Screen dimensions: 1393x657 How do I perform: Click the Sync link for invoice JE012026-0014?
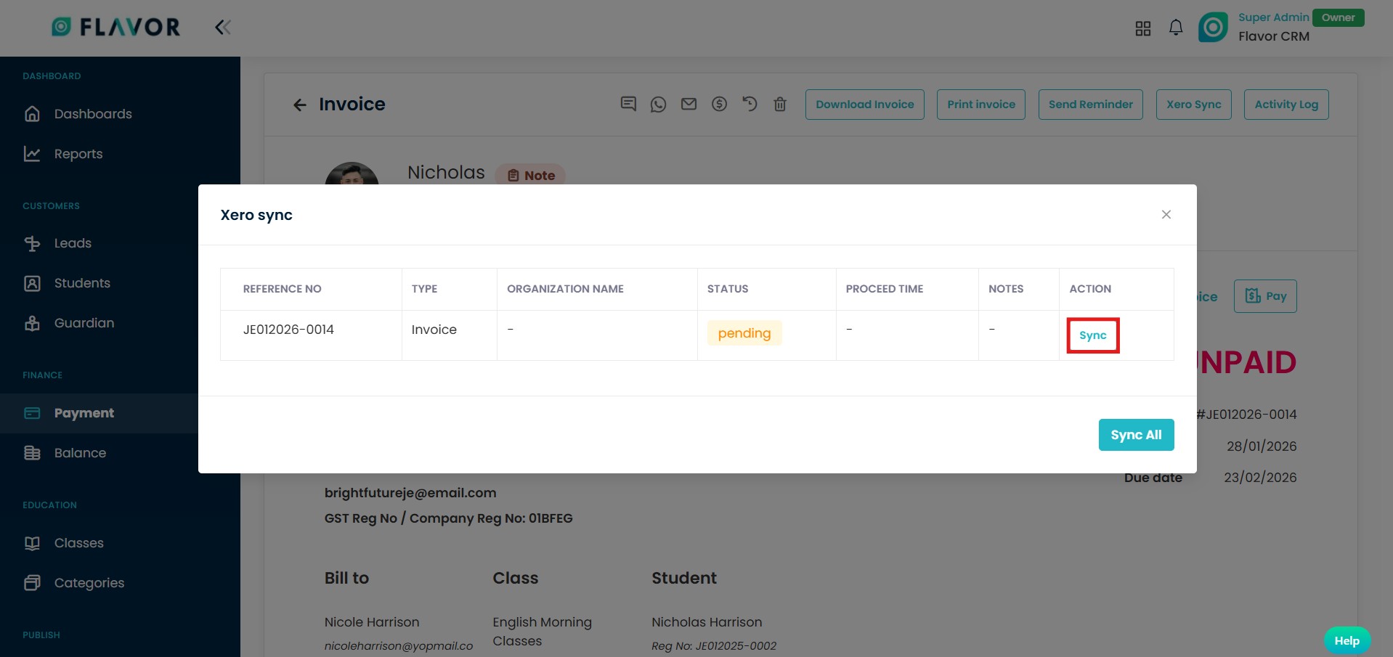pyautogui.click(x=1092, y=335)
